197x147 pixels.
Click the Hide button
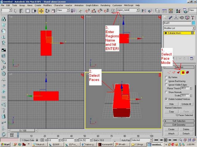pyautogui.click(x=171, y=104)
